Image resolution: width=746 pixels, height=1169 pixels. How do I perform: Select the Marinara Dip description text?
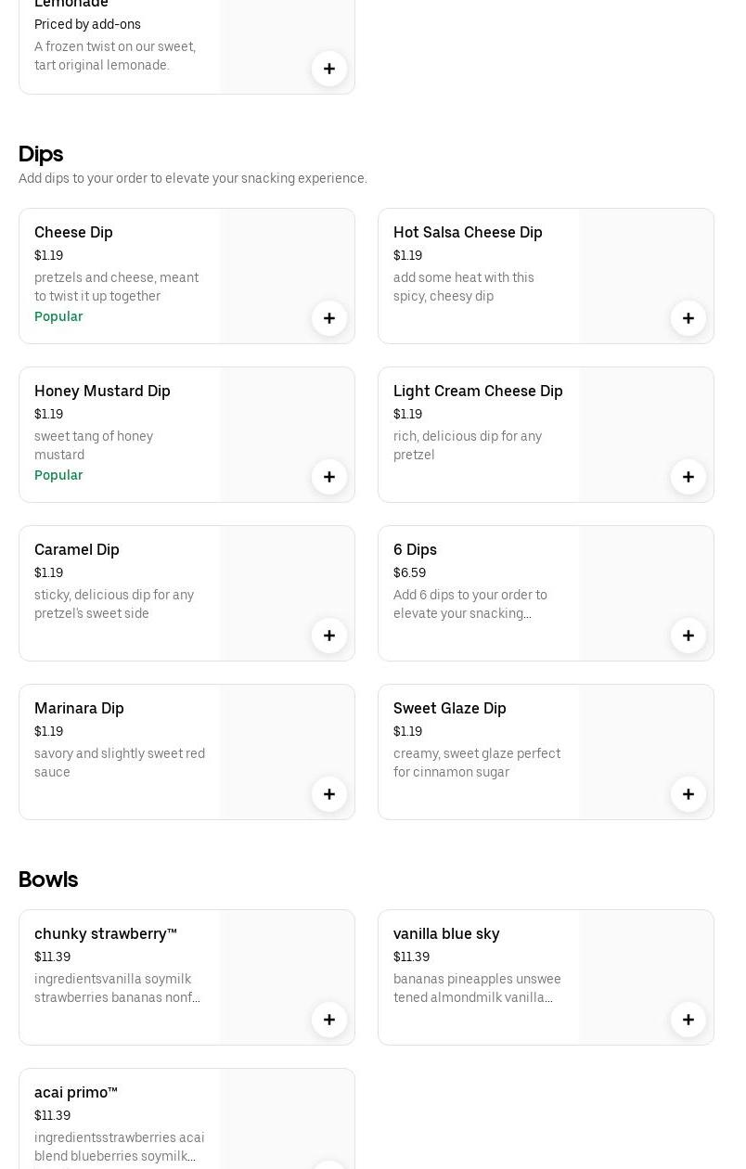pos(120,763)
